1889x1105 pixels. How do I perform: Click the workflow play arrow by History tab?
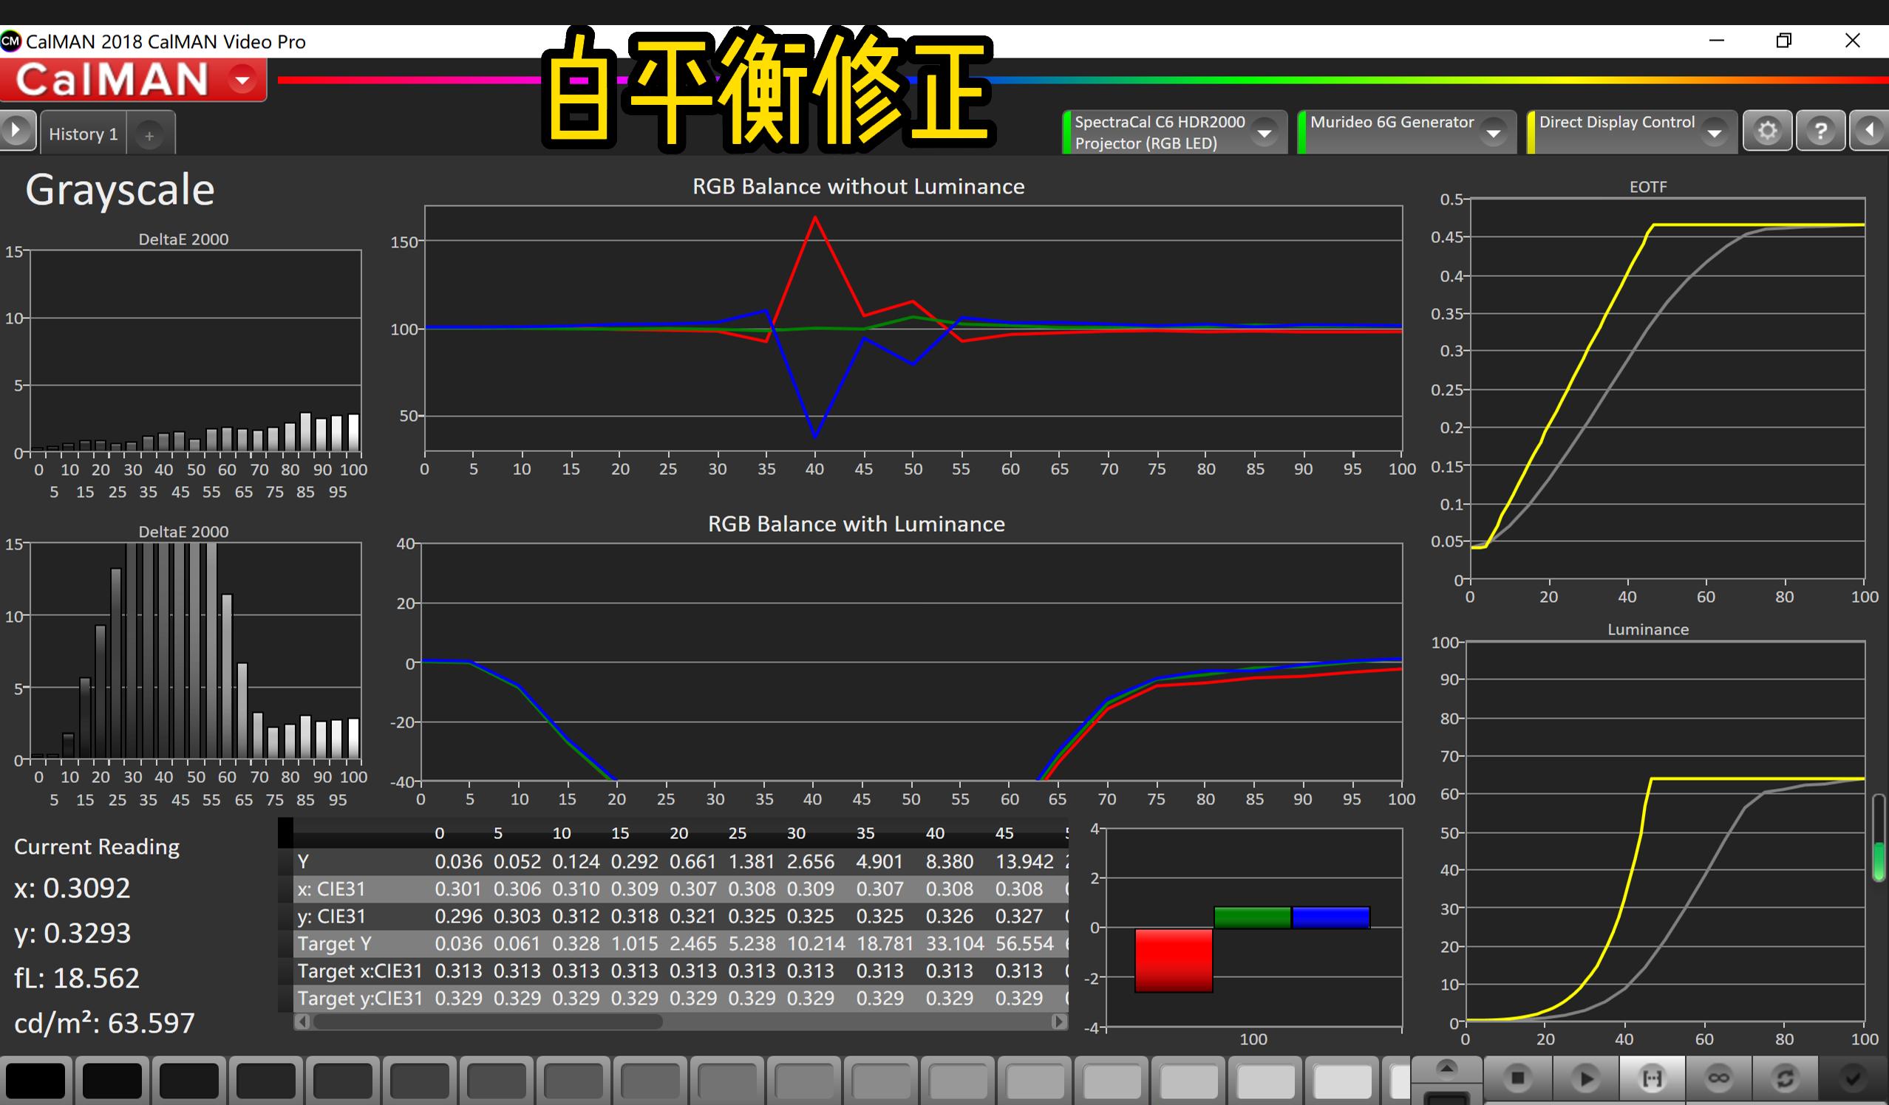pyautogui.click(x=16, y=131)
